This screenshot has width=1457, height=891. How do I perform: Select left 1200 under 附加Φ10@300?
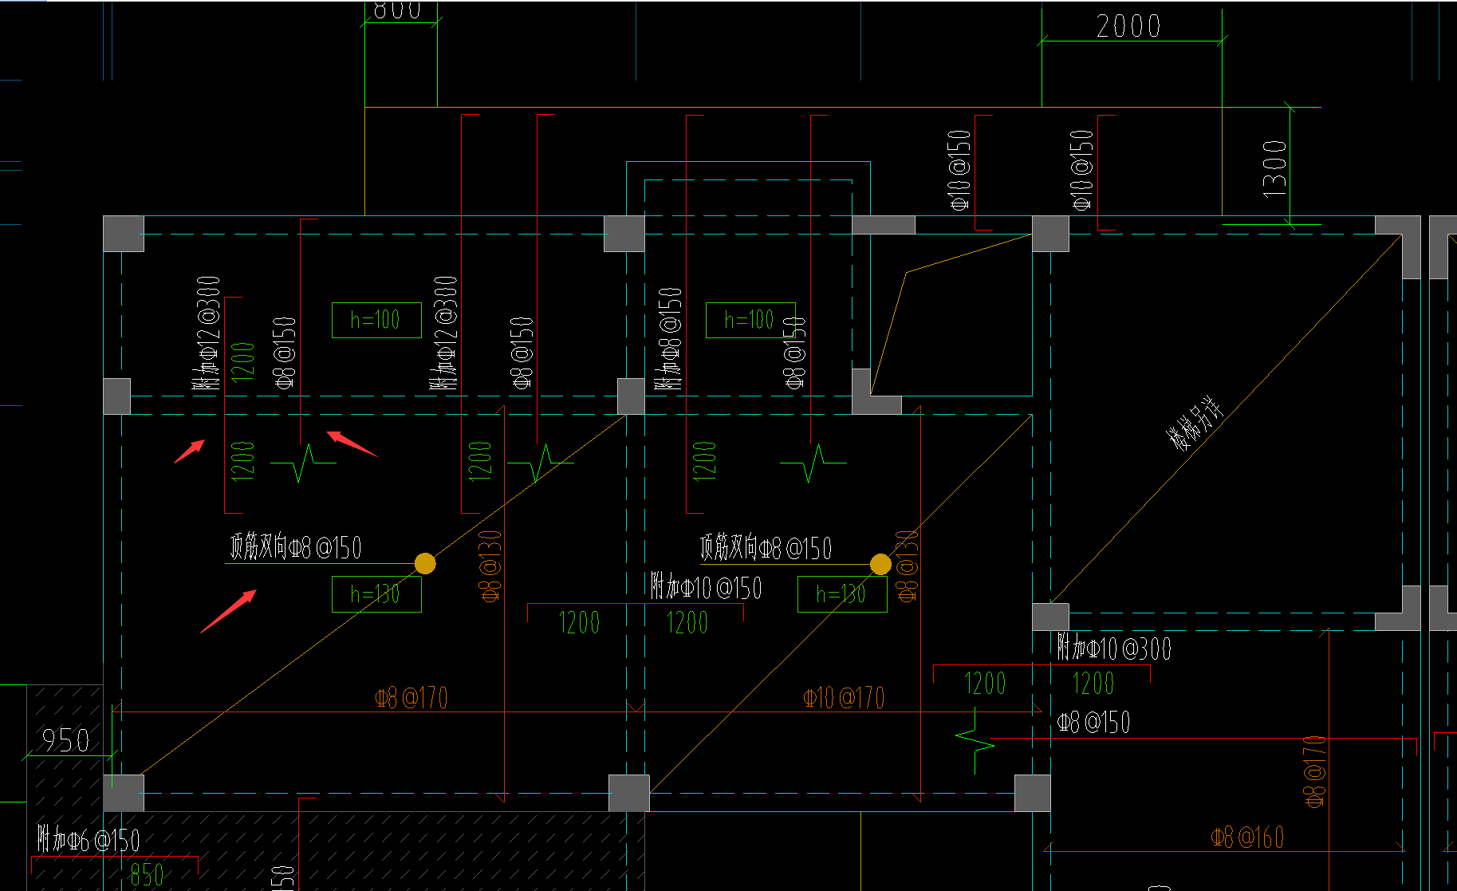coord(985,684)
